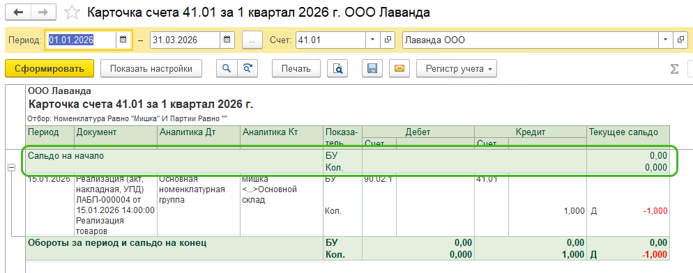Open period selection with the ellipsis button
This screenshot has width=693, height=273.
[x=252, y=40]
